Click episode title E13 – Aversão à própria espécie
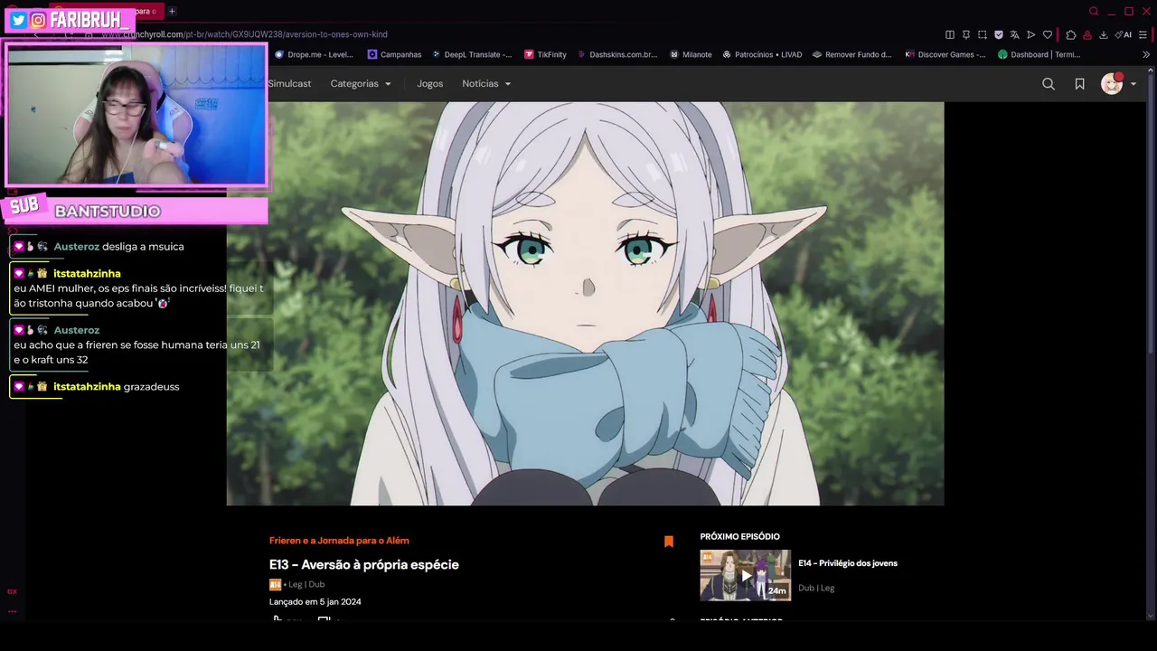1157x651 pixels. [364, 564]
